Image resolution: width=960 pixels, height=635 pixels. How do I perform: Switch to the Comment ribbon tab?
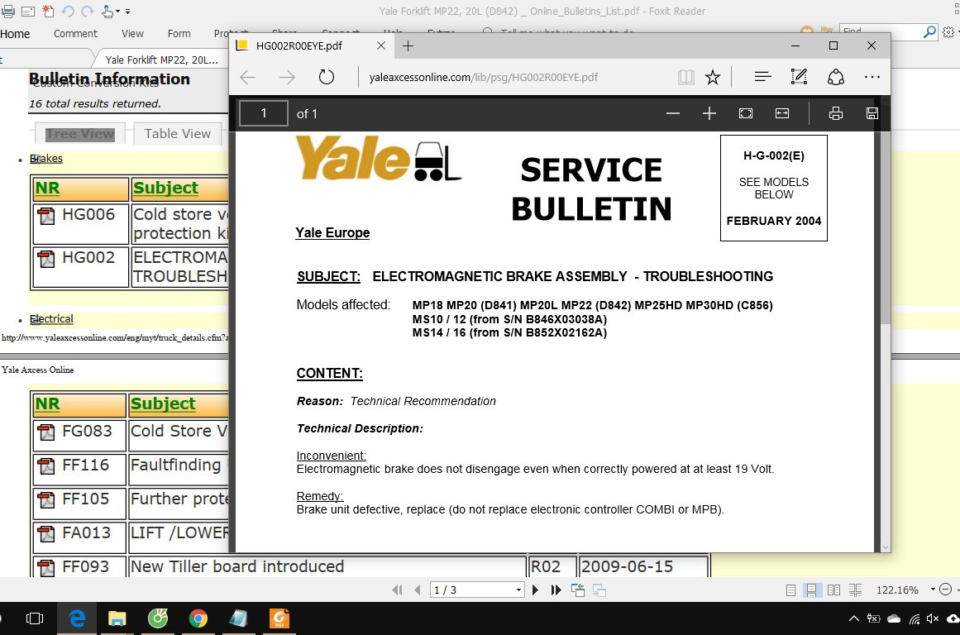75,33
